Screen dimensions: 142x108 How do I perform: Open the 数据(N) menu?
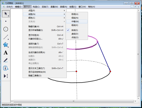(x=63, y=7)
